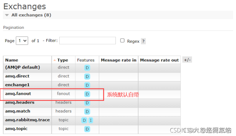Sort by Message rate in header
This screenshot has width=236, height=136.
(x=119, y=60)
